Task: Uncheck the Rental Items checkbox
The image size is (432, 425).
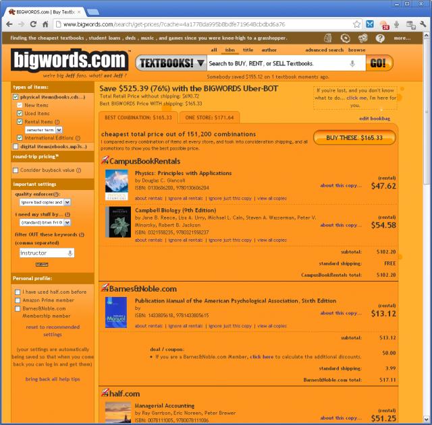Action: (20, 121)
